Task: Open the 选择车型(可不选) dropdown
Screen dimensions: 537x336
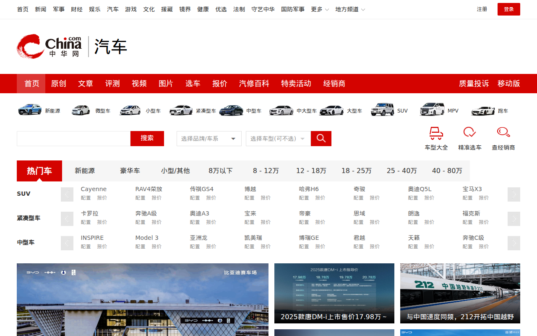Action: (278, 139)
